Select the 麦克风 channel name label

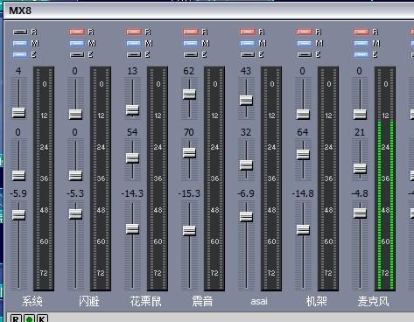[x=373, y=301]
